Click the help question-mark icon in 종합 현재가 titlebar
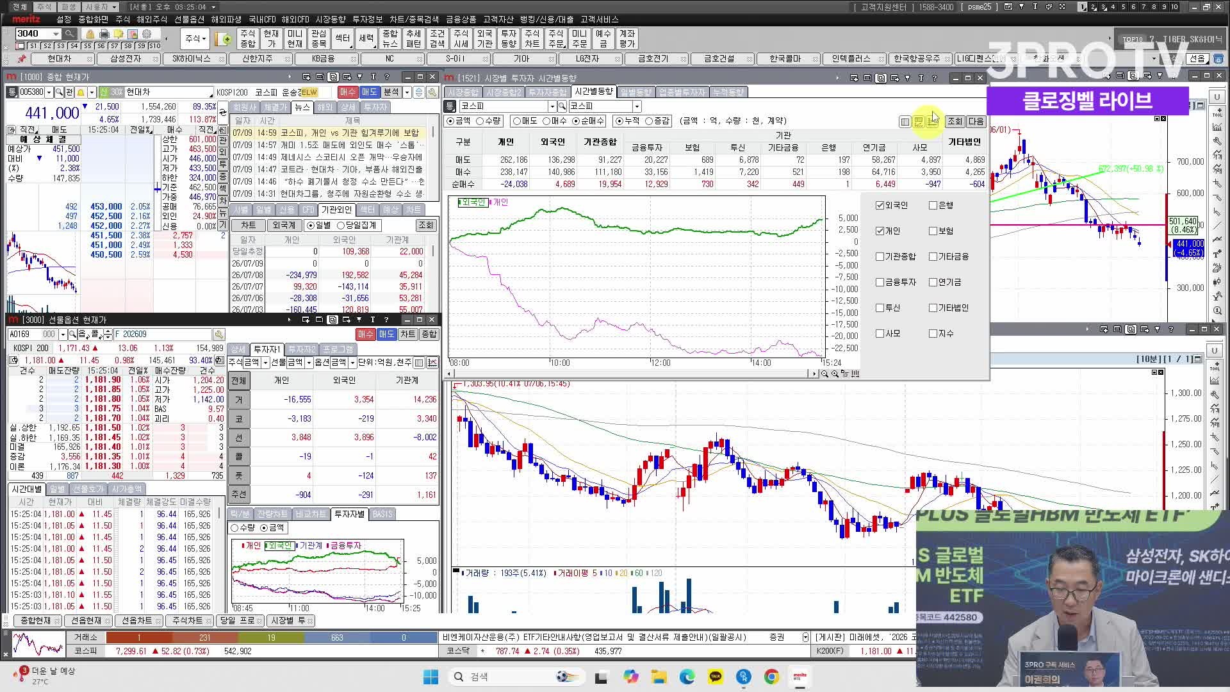Viewport: 1230px width, 692px height. point(387,77)
